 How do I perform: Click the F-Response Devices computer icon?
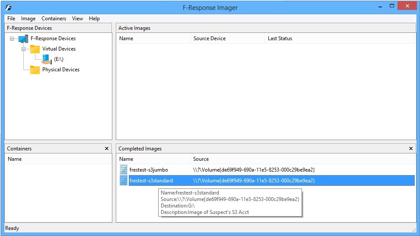tap(23, 38)
